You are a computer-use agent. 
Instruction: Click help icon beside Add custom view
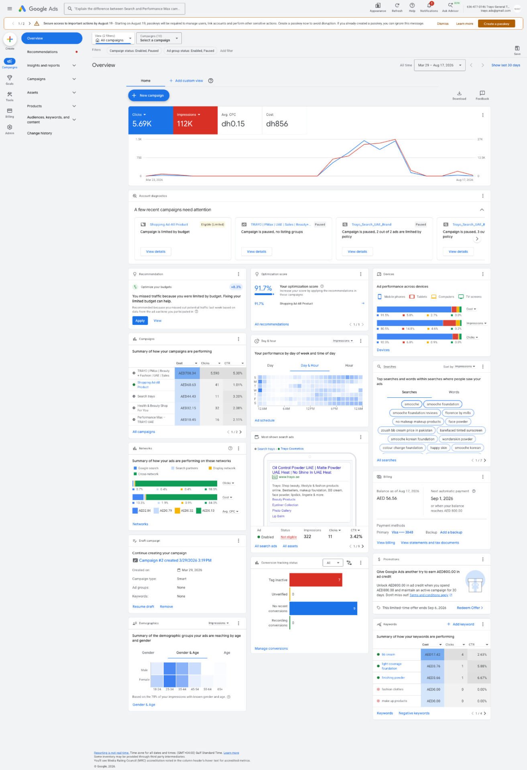click(211, 81)
